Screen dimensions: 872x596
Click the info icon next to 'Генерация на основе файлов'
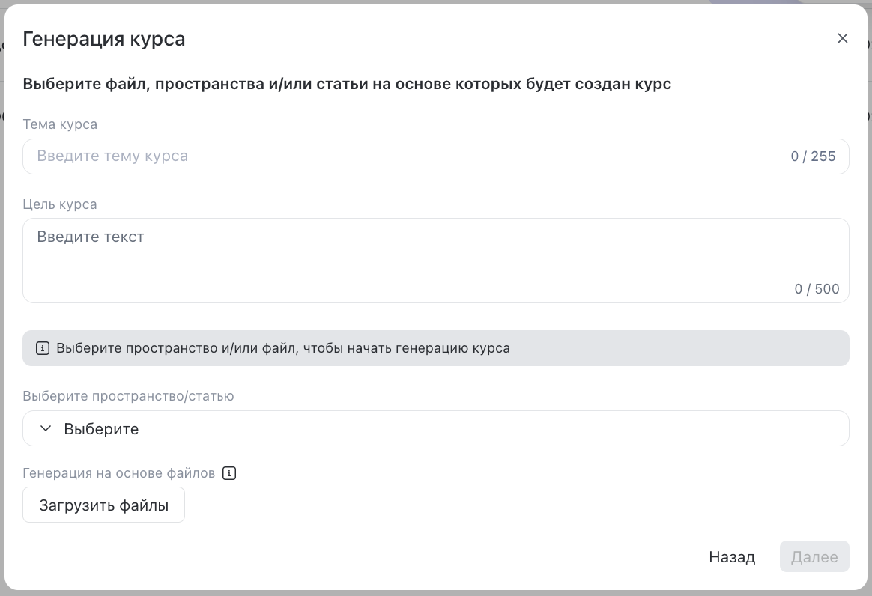click(229, 472)
